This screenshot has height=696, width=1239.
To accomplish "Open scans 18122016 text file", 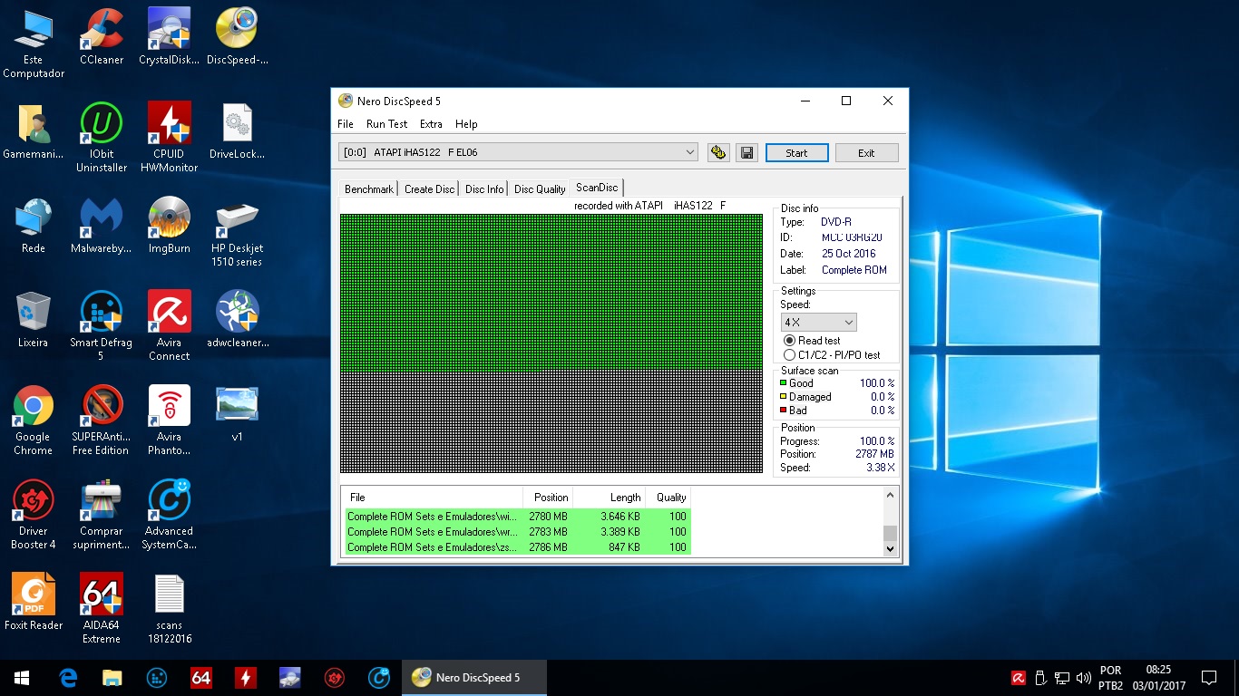I will (169, 610).
